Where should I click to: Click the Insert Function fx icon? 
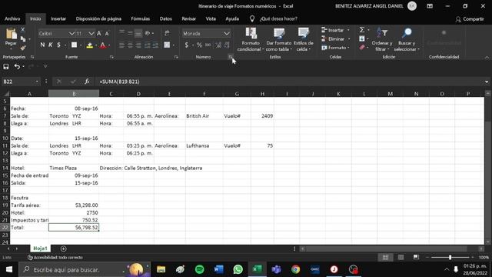click(87, 82)
